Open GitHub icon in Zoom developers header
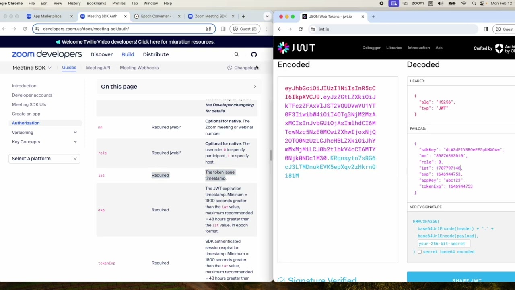 click(x=254, y=54)
